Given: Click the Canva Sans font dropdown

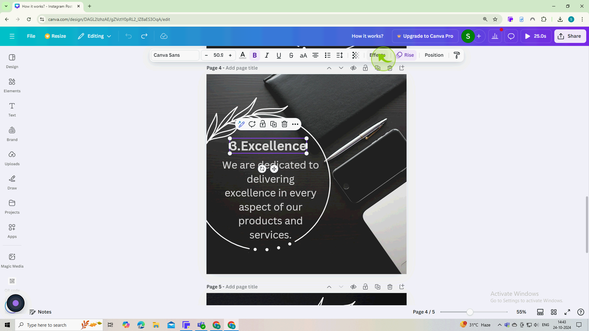Looking at the screenshot, I should [x=175, y=55].
